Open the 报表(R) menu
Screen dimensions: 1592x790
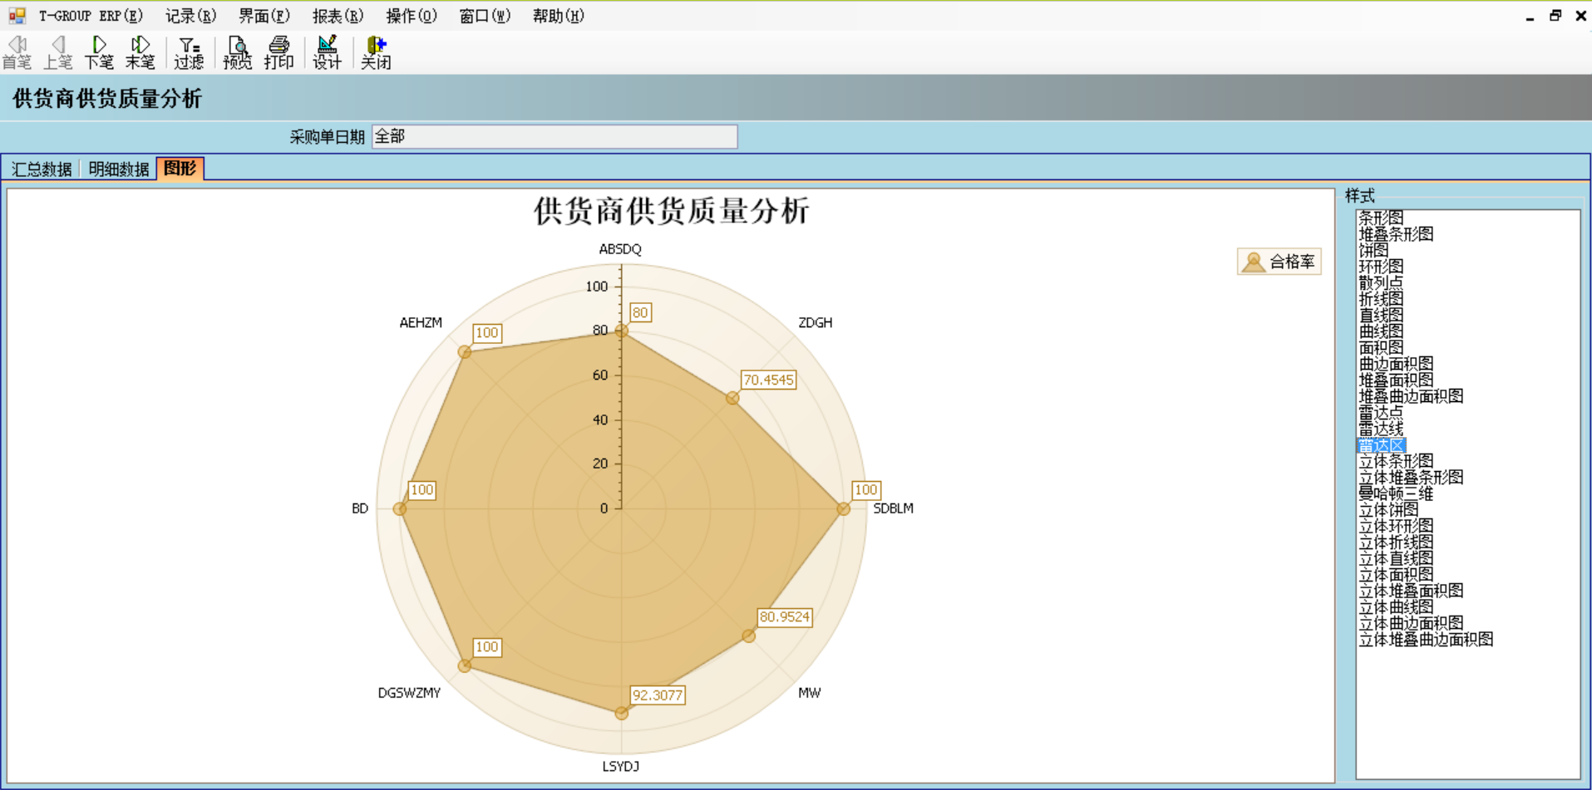(338, 16)
